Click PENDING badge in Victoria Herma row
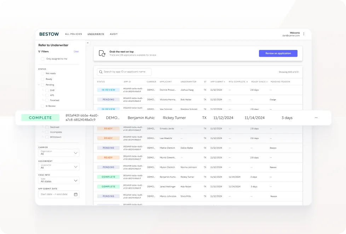346x234 pixels. [x=108, y=100]
